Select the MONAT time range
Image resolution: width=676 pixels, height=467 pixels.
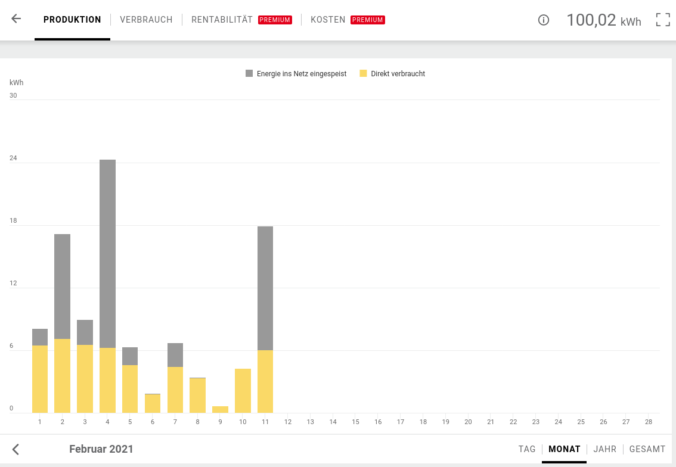coord(564,449)
